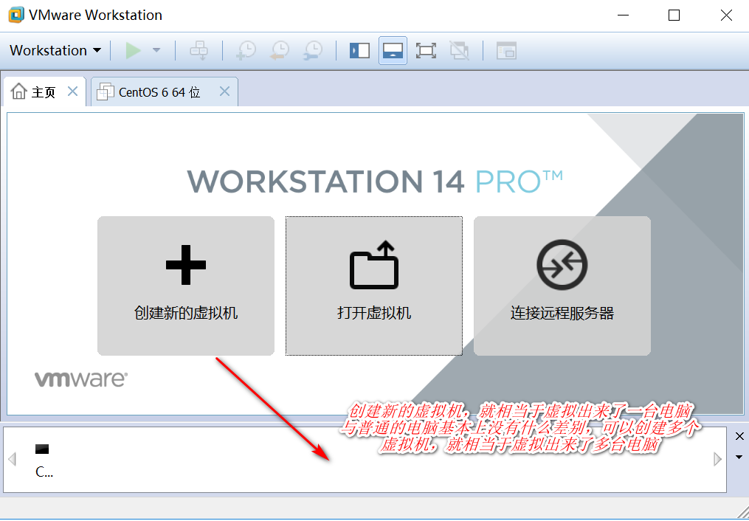
Task: Click the VM icon on the CentOS tab
Action: [105, 92]
